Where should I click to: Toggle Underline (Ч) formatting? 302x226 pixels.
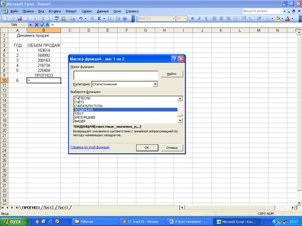coord(206,18)
